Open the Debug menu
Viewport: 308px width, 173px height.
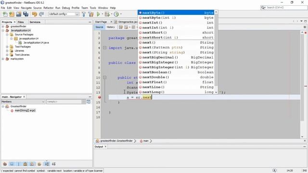66,8
